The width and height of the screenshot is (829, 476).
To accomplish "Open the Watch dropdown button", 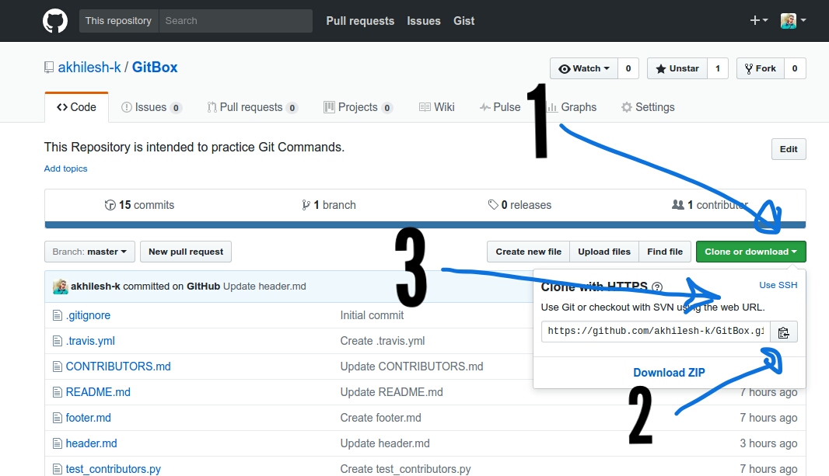I will [x=584, y=68].
